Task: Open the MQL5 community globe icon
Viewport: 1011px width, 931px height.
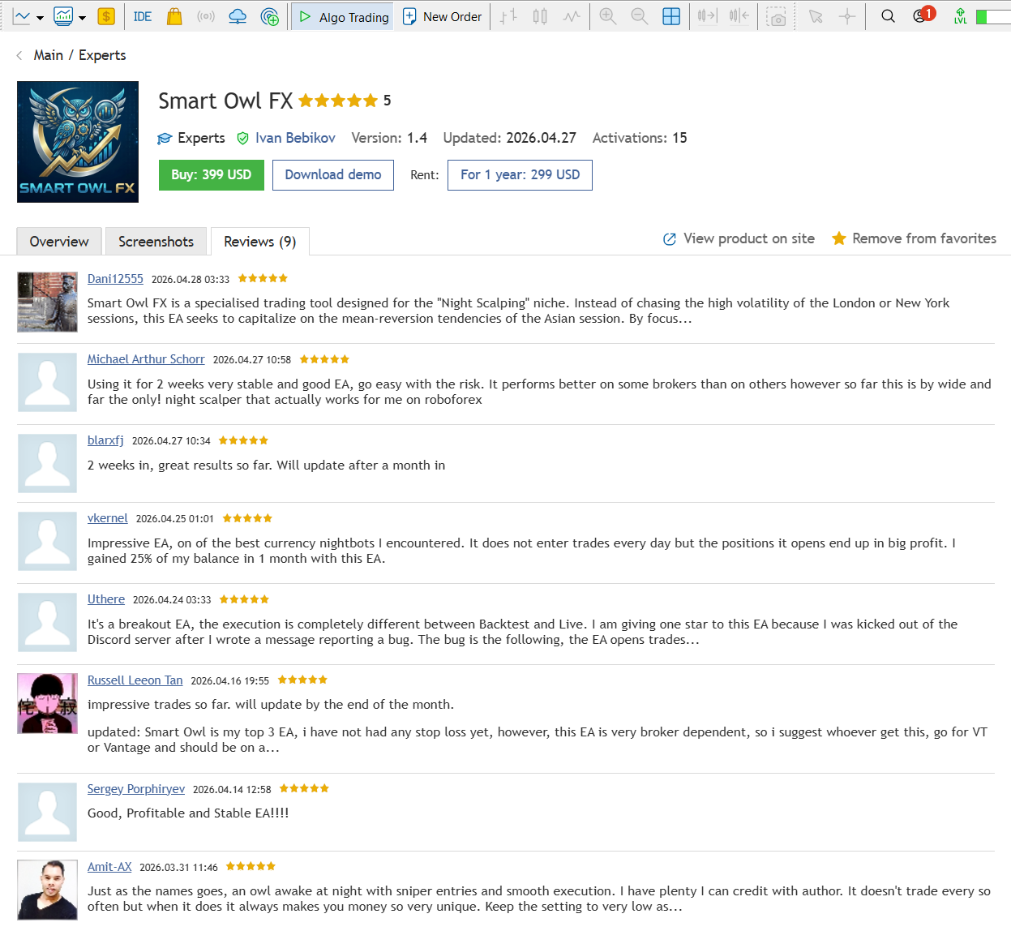Action: (x=270, y=16)
